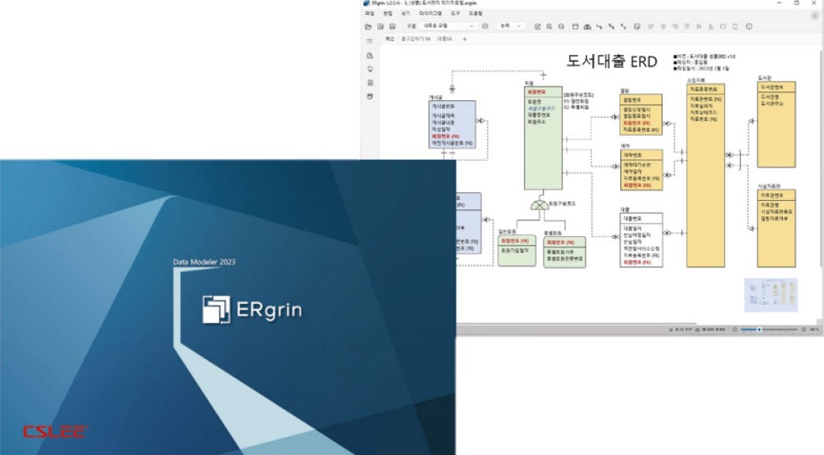Select the 예약 entity box

(641, 170)
